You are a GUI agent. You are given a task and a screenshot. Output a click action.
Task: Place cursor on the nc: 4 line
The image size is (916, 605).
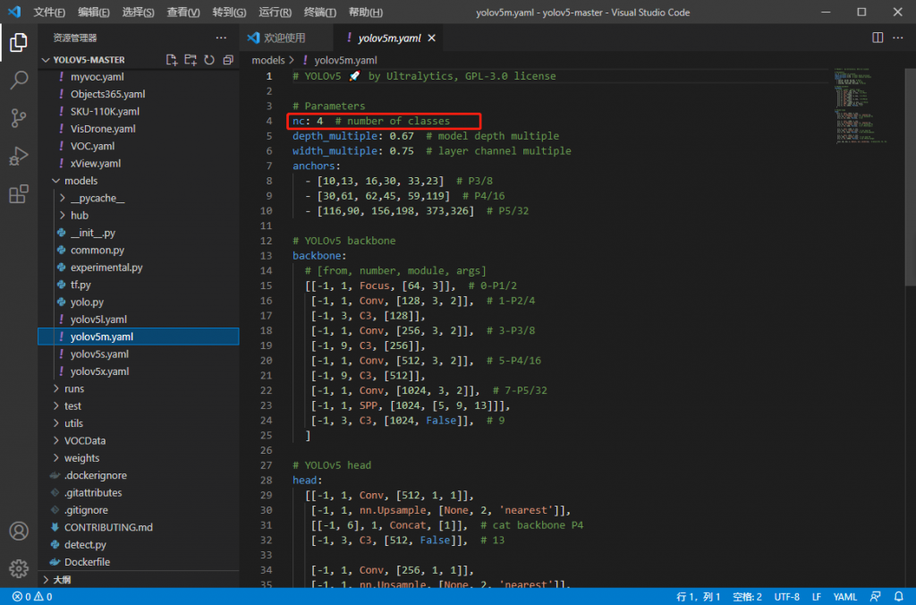[371, 121]
